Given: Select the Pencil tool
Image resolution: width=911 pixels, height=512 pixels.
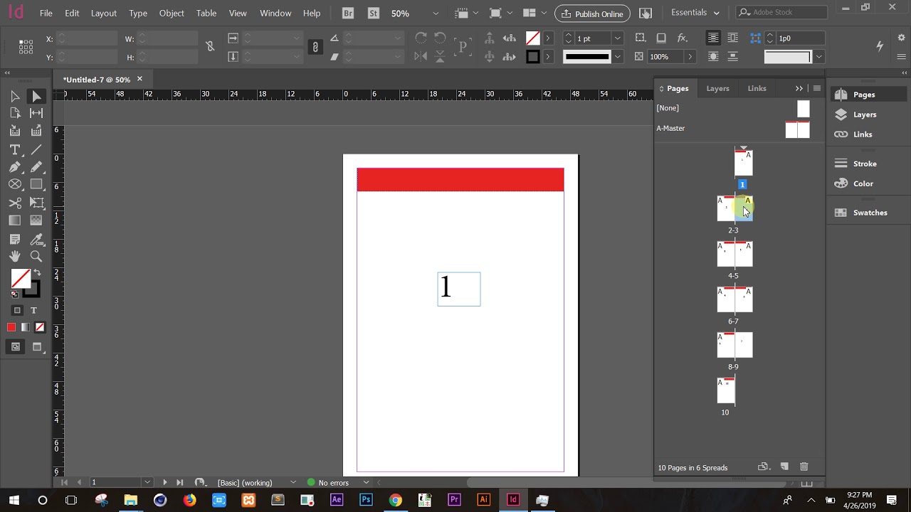Looking at the screenshot, I should tap(36, 167).
